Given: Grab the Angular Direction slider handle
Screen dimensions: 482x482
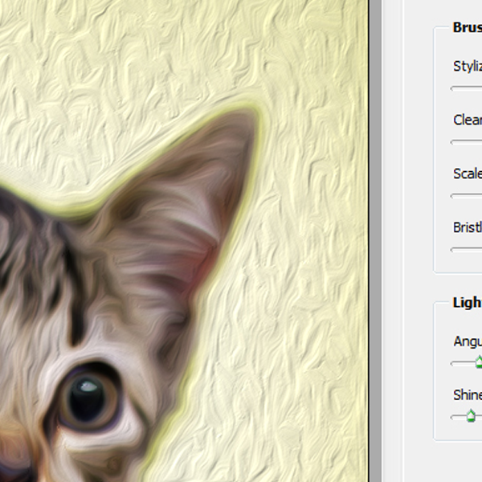Looking at the screenshot, I should coord(479,361).
